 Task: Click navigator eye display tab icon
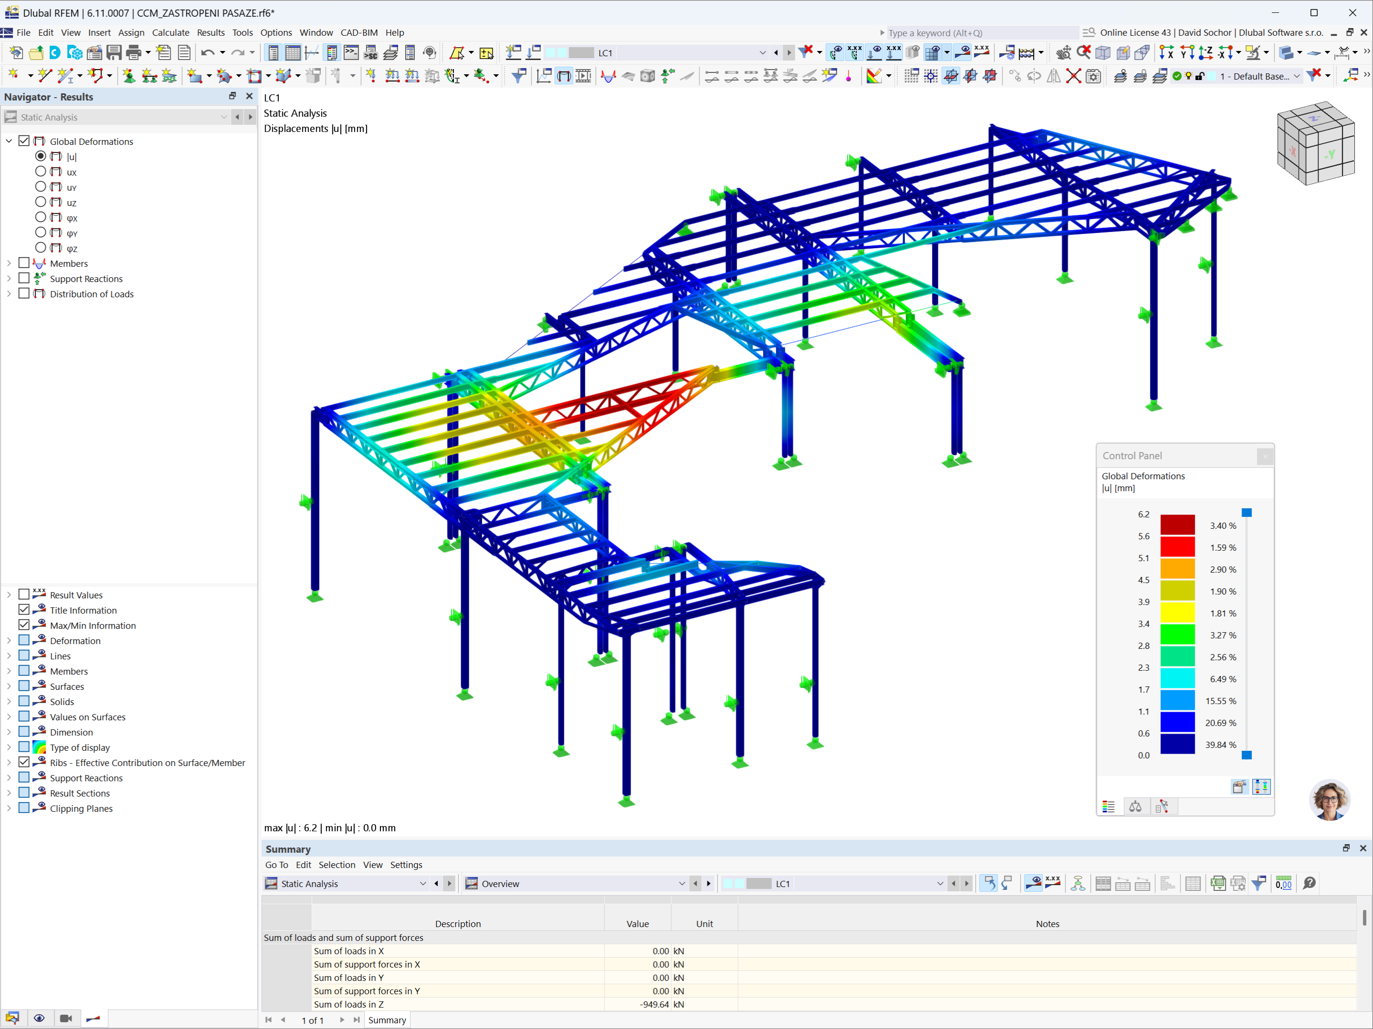(39, 1018)
